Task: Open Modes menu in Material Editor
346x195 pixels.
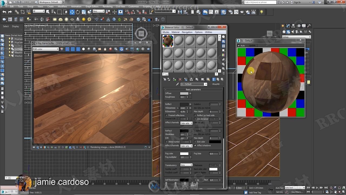Action: pyautogui.click(x=166, y=32)
